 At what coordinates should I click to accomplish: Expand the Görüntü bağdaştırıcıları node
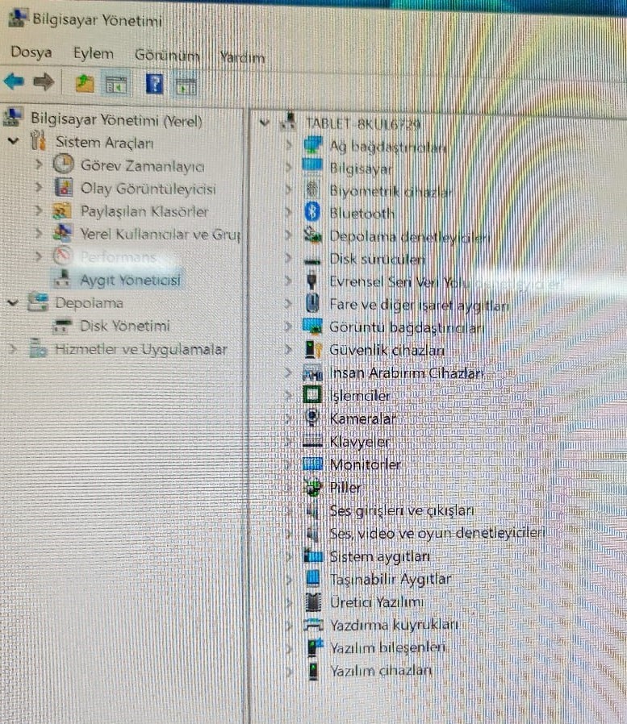[289, 327]
